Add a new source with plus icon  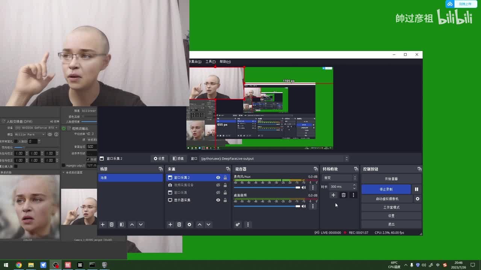click(x=170, y=224)
